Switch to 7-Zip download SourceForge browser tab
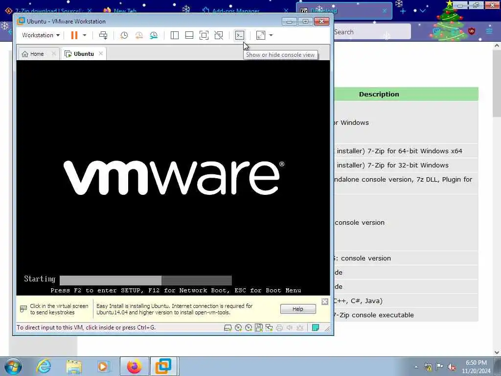The width and height of the screenshot is (501, 376). coord(48,11)
